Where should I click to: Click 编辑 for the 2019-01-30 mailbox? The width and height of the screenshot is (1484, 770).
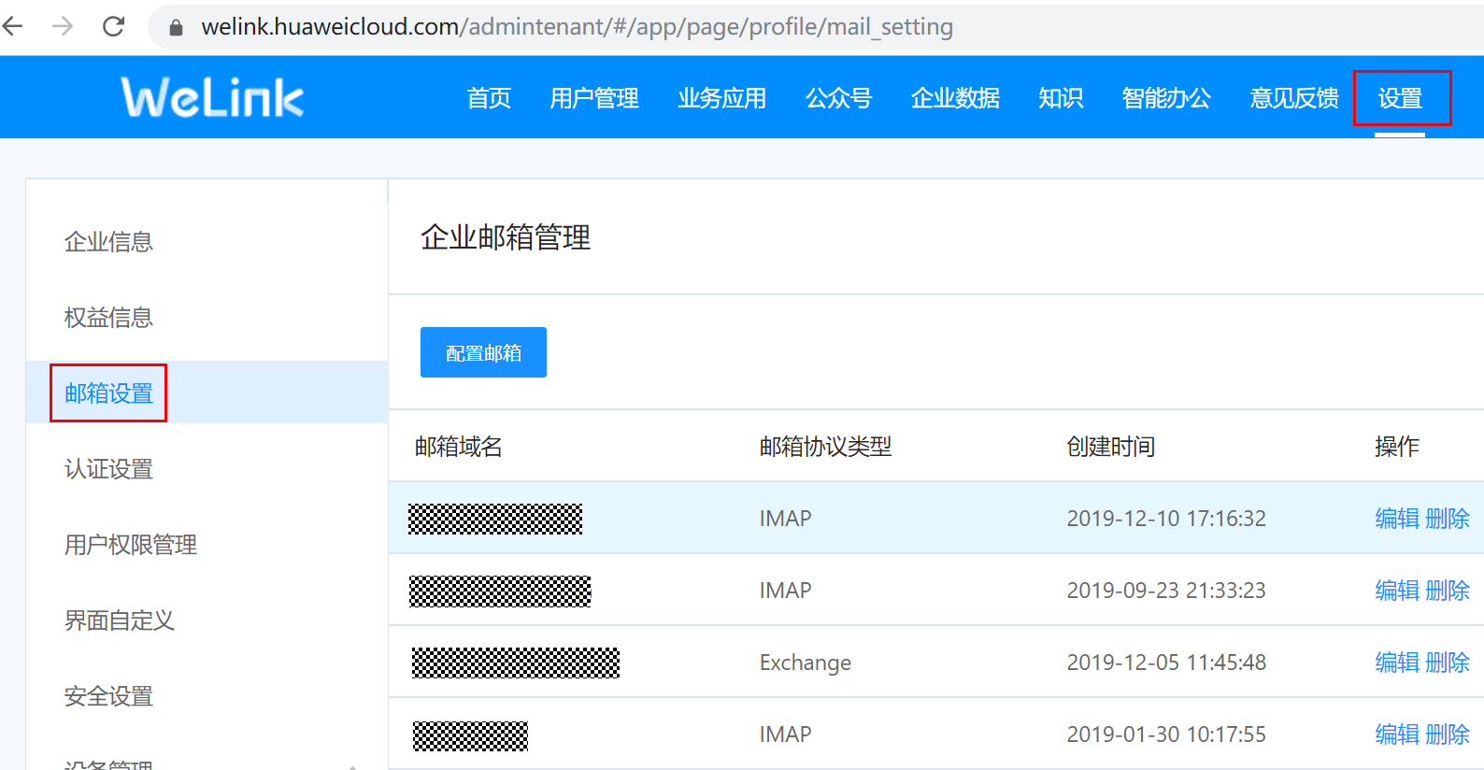1397,734
